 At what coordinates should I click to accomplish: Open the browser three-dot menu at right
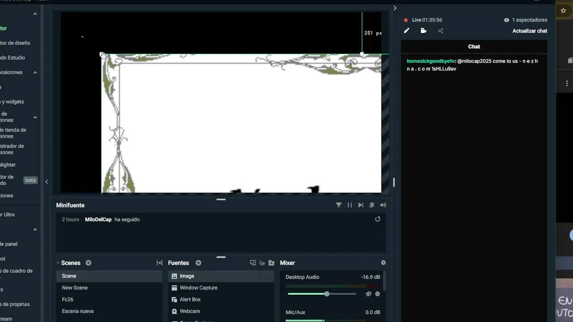(567, 83)
